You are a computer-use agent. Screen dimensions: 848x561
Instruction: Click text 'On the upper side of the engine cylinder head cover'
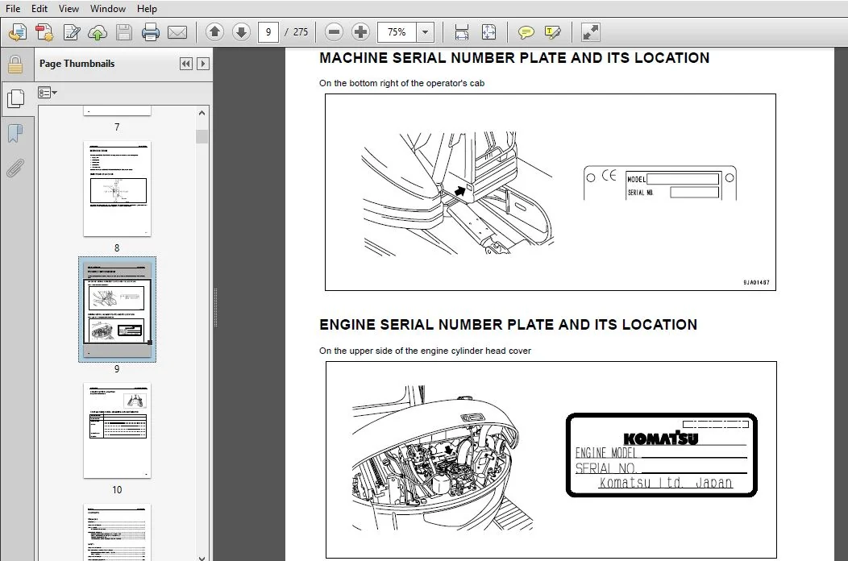tap(425, 351)
